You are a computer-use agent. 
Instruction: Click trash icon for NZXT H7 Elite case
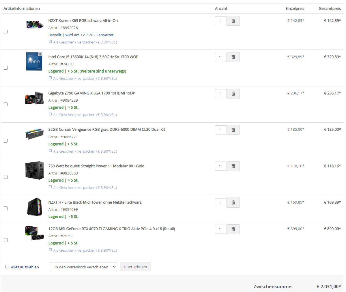coord(233,203)
